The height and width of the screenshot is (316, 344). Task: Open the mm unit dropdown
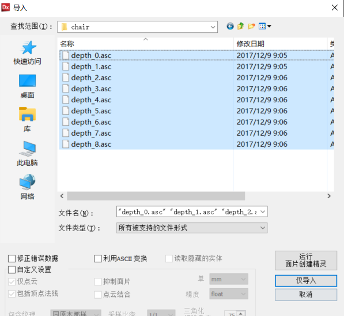(x=229, y=279)
